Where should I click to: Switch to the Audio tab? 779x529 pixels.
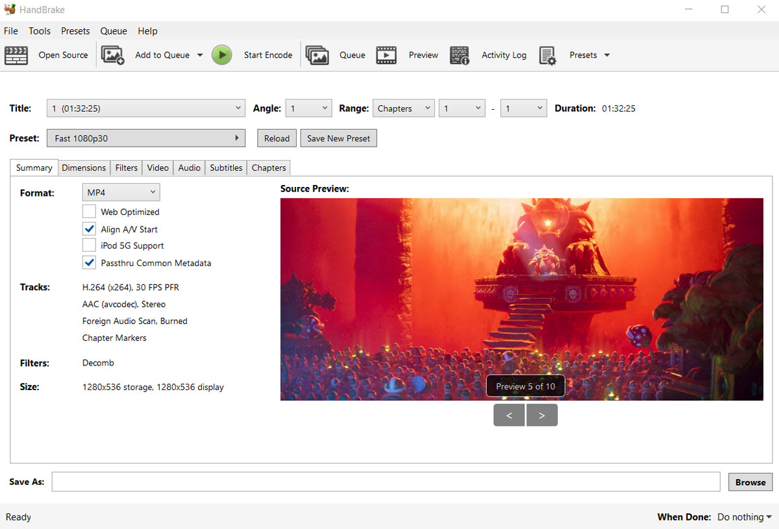190,167
